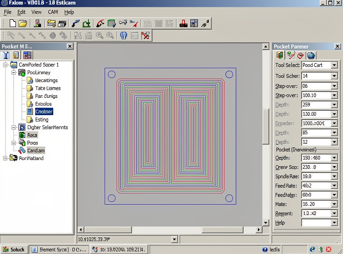The image size is (343, 254).
Task: Select the tool tab icon in Pocket M E panel
Action: pos(6,55)
